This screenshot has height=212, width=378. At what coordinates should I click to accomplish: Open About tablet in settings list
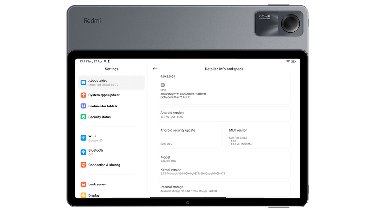(x=112, y=82)
